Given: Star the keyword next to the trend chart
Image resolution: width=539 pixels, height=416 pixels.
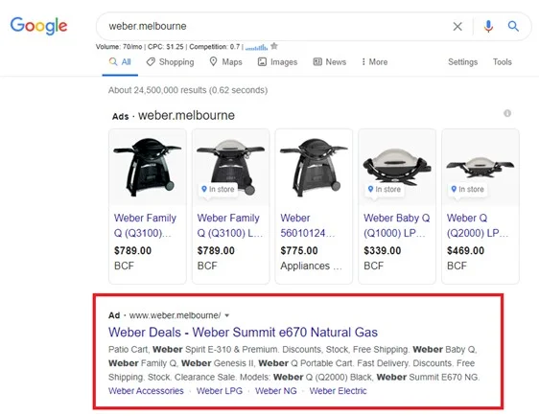Looking at the screenshot, I should 274,46.
